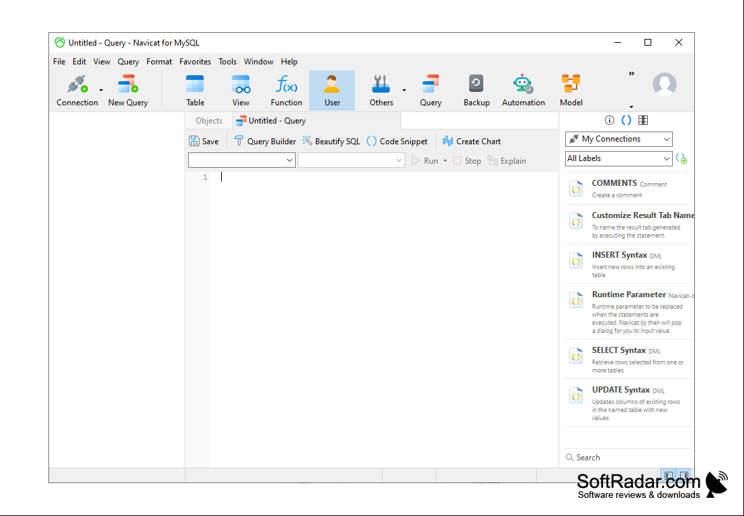The height and width of the screenshot is (516, 744).
Task: Focus the snippet Search field
Action: (x=627, y=457)
